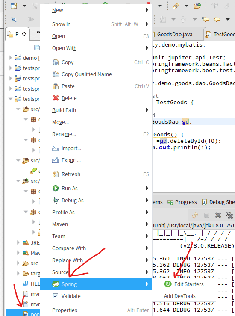235x316 pixels.
Task: Open the Replace With submenu
Action: [96, 260]
